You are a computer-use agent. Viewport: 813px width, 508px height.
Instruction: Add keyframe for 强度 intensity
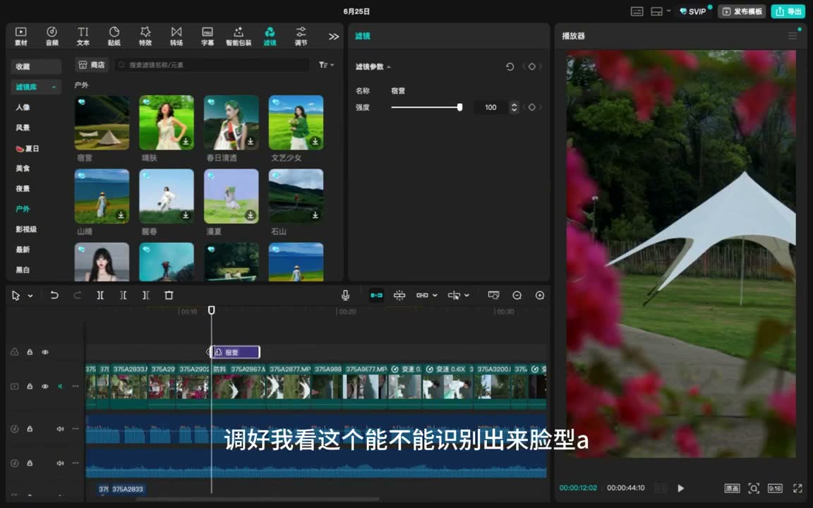[532, 107]
